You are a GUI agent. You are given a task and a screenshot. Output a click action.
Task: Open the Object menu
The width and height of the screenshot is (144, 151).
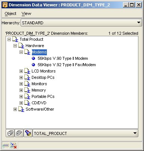tap(10, 13)
